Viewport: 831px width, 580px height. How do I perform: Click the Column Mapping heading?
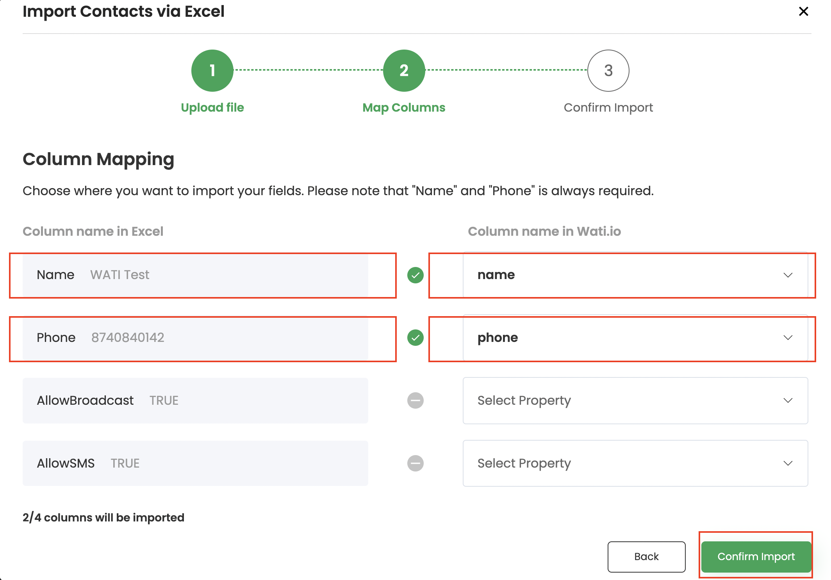coord(98,159)
